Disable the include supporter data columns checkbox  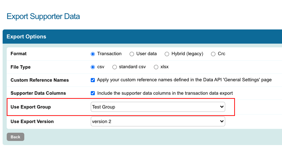coord(93,93)
